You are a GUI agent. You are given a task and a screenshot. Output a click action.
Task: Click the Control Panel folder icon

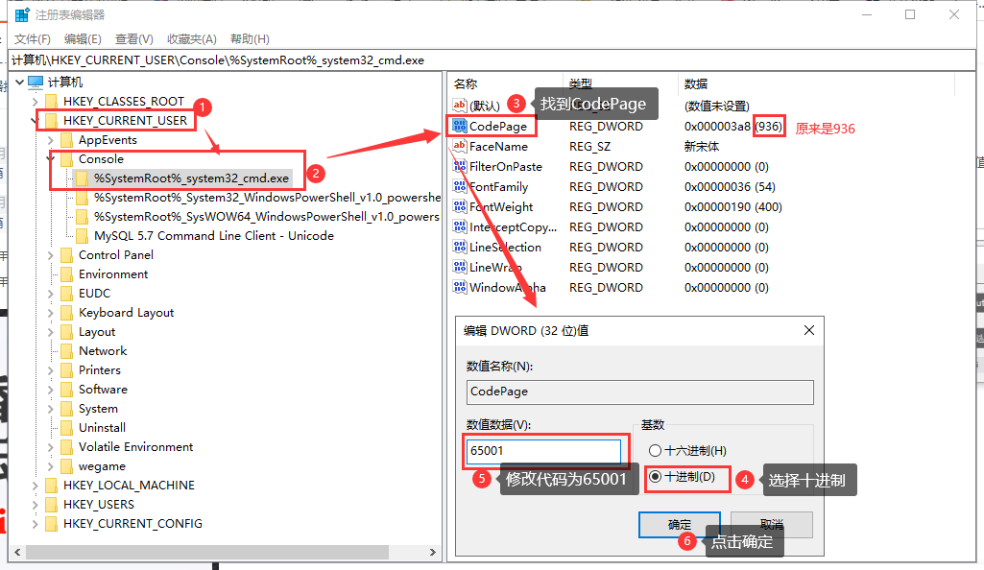click(66, 255)
